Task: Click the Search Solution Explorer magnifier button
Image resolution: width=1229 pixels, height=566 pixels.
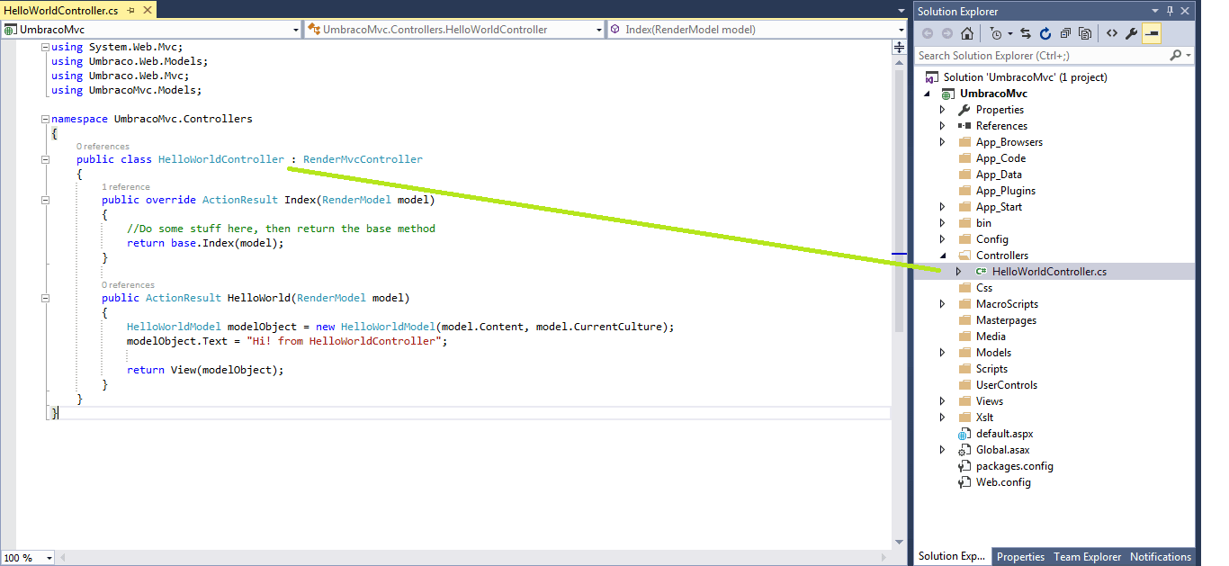Action: click(x=1176, y=54)
